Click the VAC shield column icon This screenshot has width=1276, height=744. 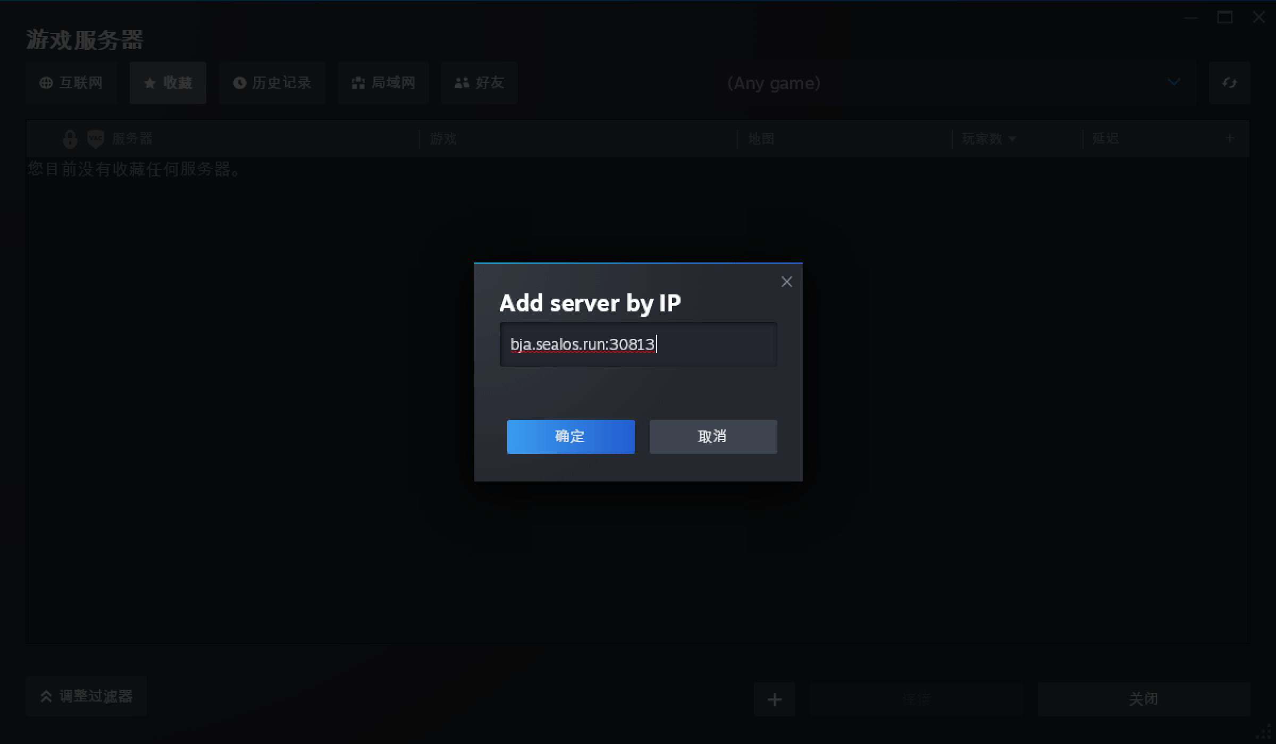[x=95, y=139]
